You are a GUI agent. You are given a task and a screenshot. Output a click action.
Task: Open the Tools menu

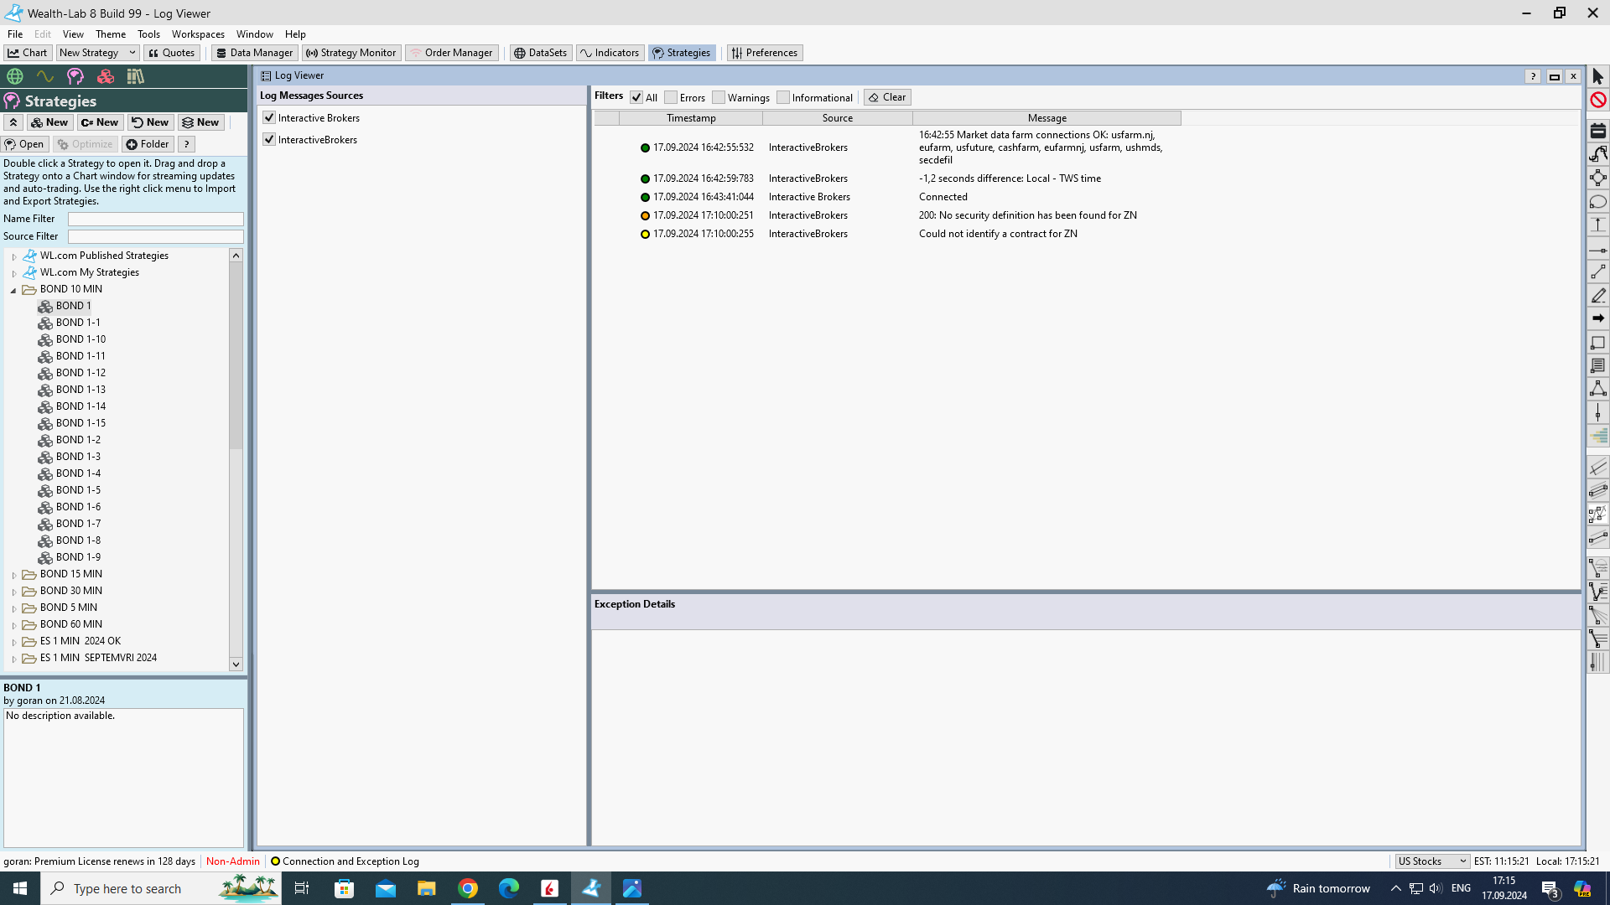click(148, 34)
